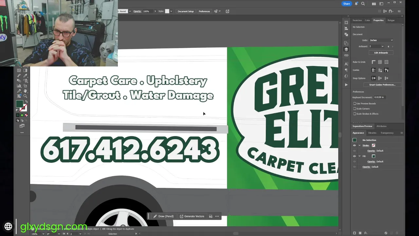Image resolution: width=419 pixels, height=236 pixels.
Task: Open the Links panel icon
Action: [x=346, y=55]
